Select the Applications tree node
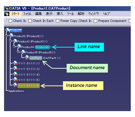 tap(16, 91)
